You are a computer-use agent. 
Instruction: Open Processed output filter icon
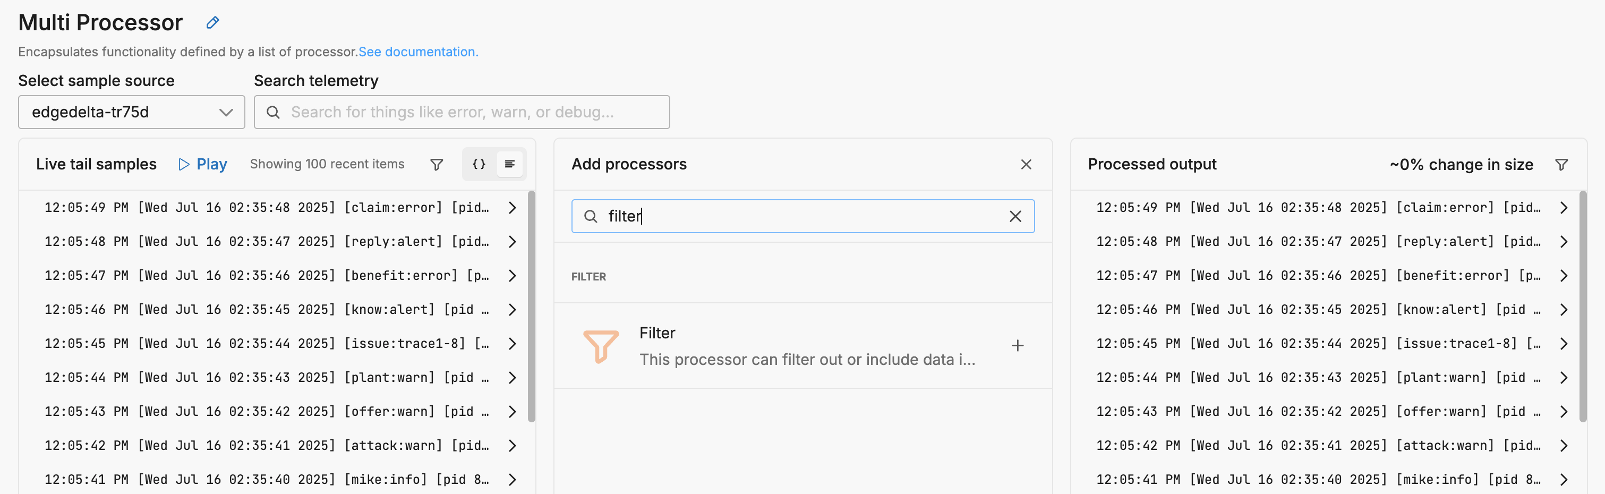[x=1561, y=165]
